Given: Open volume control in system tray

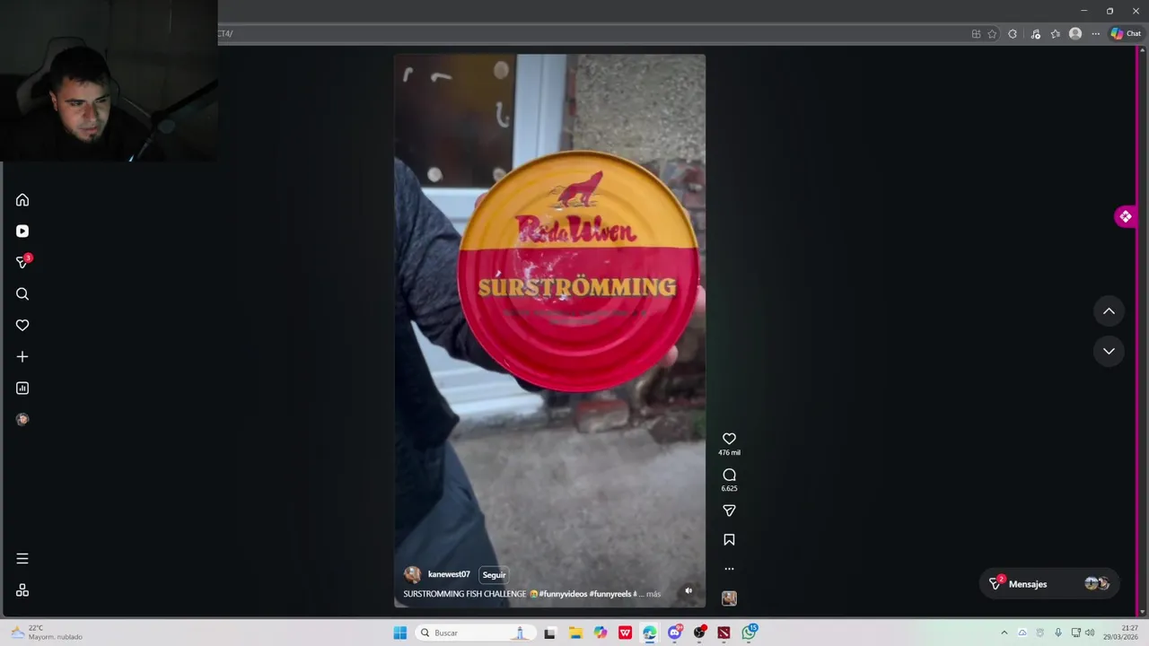Looking at the screenshot, I should click(1090, 633).
